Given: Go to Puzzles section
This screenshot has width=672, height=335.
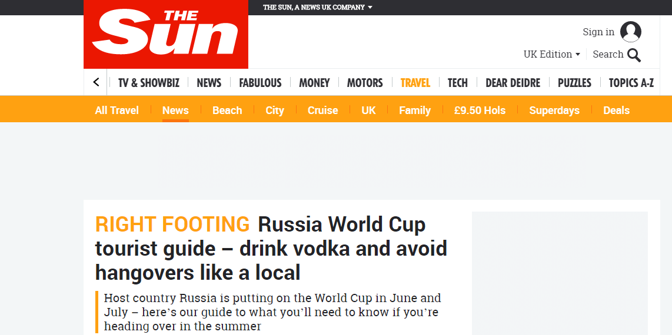Looking at the screenshot, I should pos(574,83).
